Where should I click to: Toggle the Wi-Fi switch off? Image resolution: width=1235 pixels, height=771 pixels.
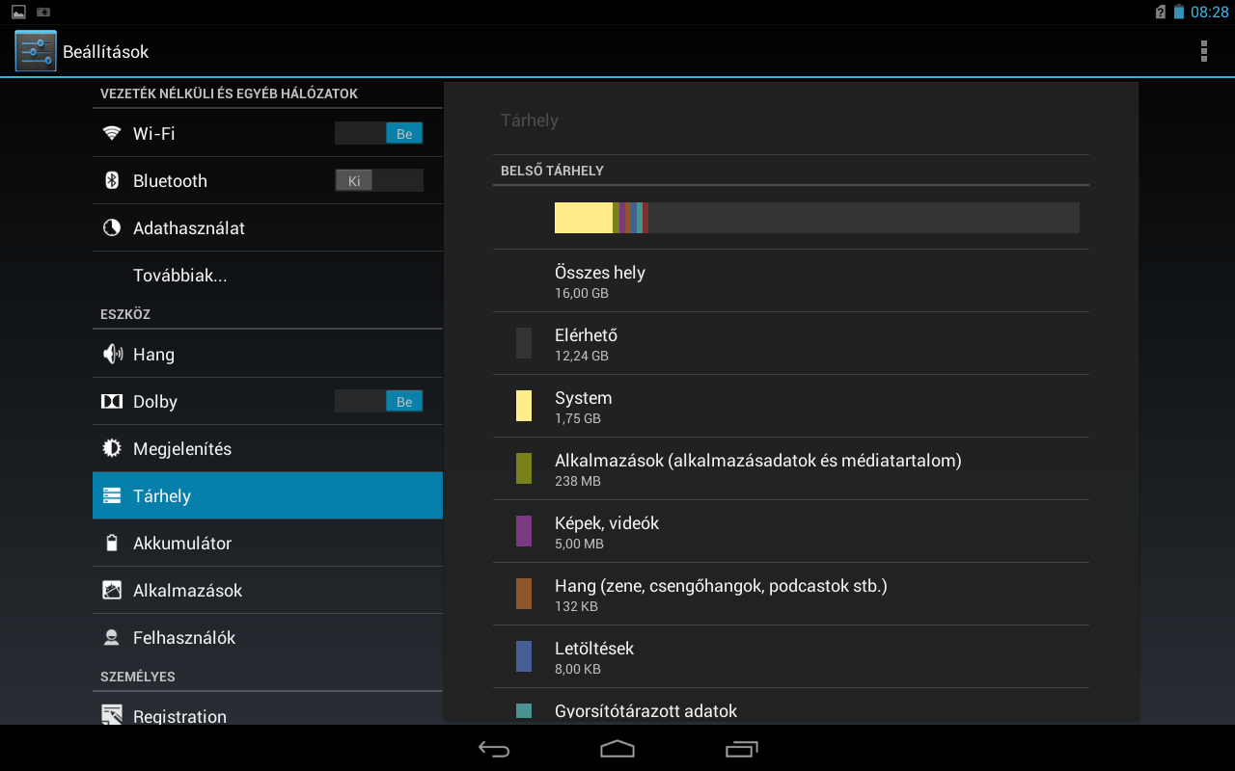(378, 134)
